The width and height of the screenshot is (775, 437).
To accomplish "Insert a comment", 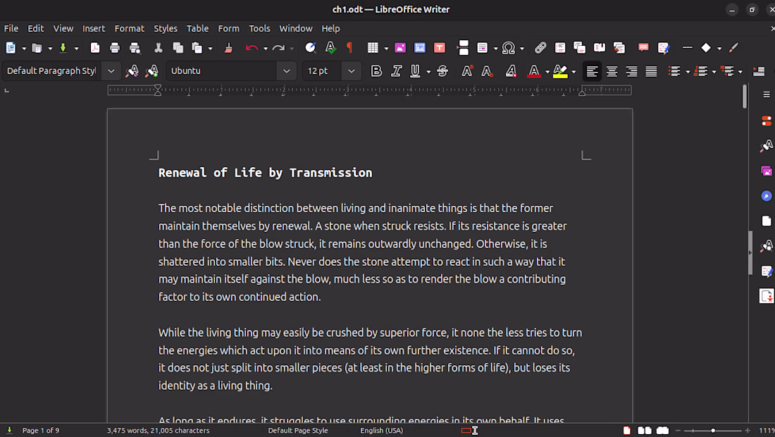I will pyautogui.click(x=643, y=48).
